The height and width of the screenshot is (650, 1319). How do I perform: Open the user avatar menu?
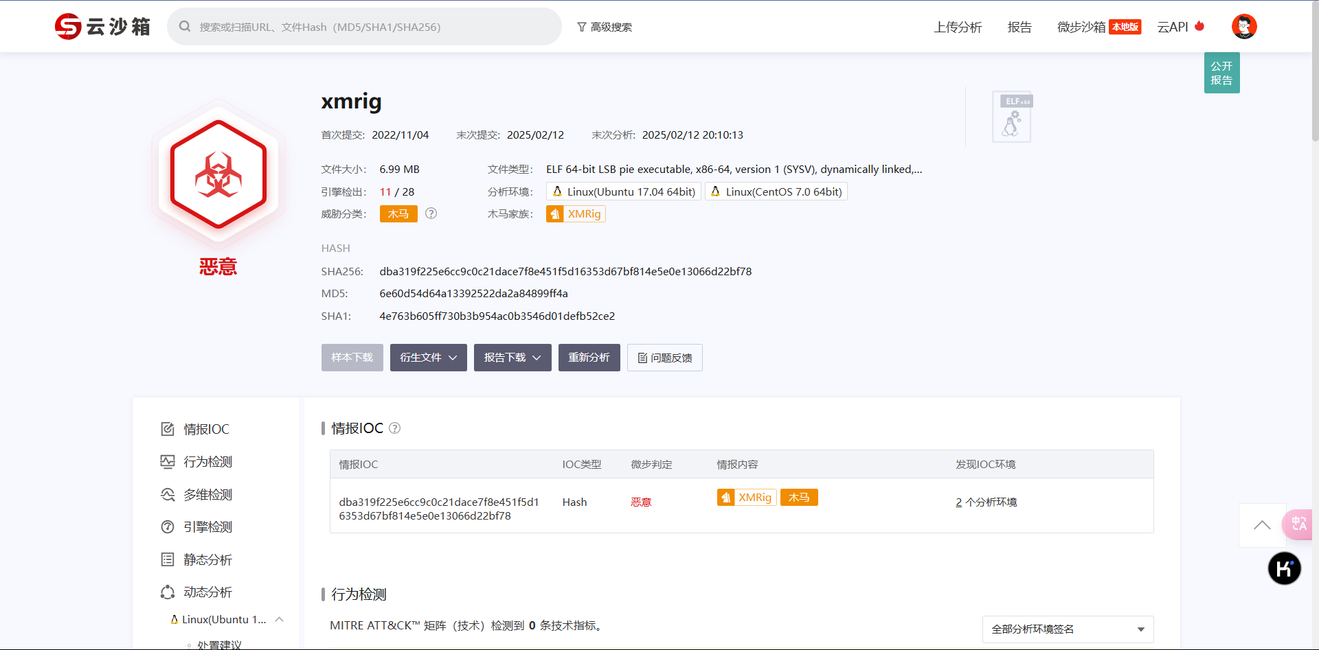point(1244,27)
